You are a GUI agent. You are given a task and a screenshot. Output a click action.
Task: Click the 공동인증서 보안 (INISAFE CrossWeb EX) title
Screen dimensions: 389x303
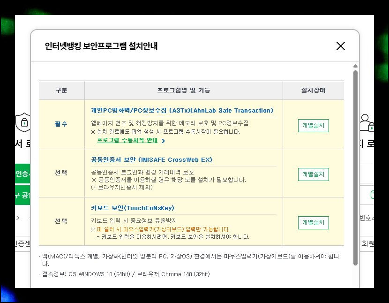click(151, 159)
